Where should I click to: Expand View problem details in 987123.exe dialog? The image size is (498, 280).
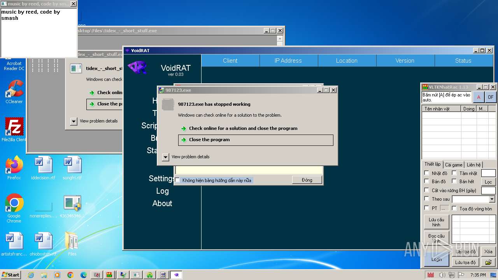pyautogui.click(x=165, y=157)
